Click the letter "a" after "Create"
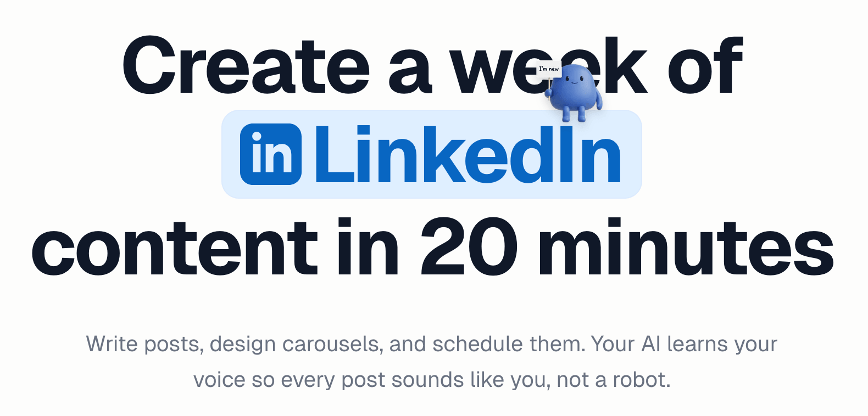This screenshot has width=868, height=416. (409, 71)
